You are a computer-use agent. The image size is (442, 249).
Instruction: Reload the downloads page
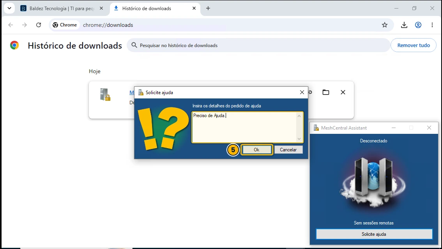pos(39,25)
